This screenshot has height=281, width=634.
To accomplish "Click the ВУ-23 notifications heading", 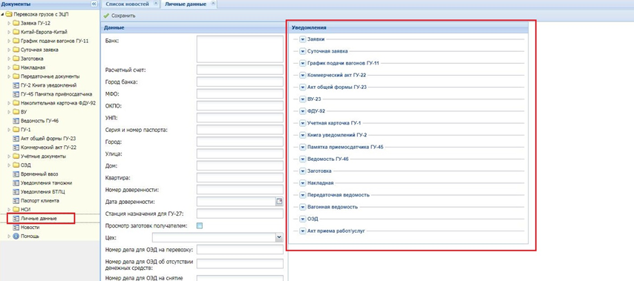I will click(x=314, y=99).
